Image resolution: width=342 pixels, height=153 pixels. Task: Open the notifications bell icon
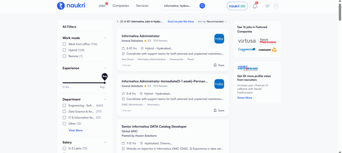pyautogui.click(x=255, y=6)
